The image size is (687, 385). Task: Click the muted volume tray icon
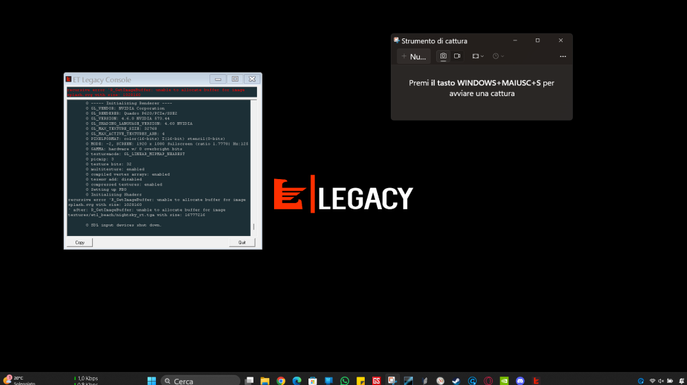pyautogui.click(x=661, y=381)
